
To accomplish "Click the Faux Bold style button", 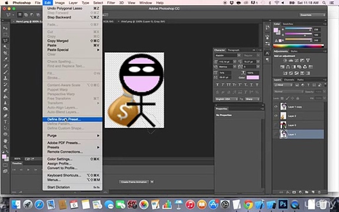I will (x=217, y=85).
